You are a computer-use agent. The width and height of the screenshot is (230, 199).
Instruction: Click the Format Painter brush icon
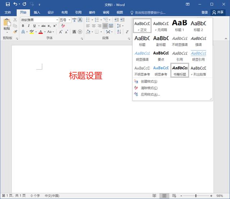point(15,32)
